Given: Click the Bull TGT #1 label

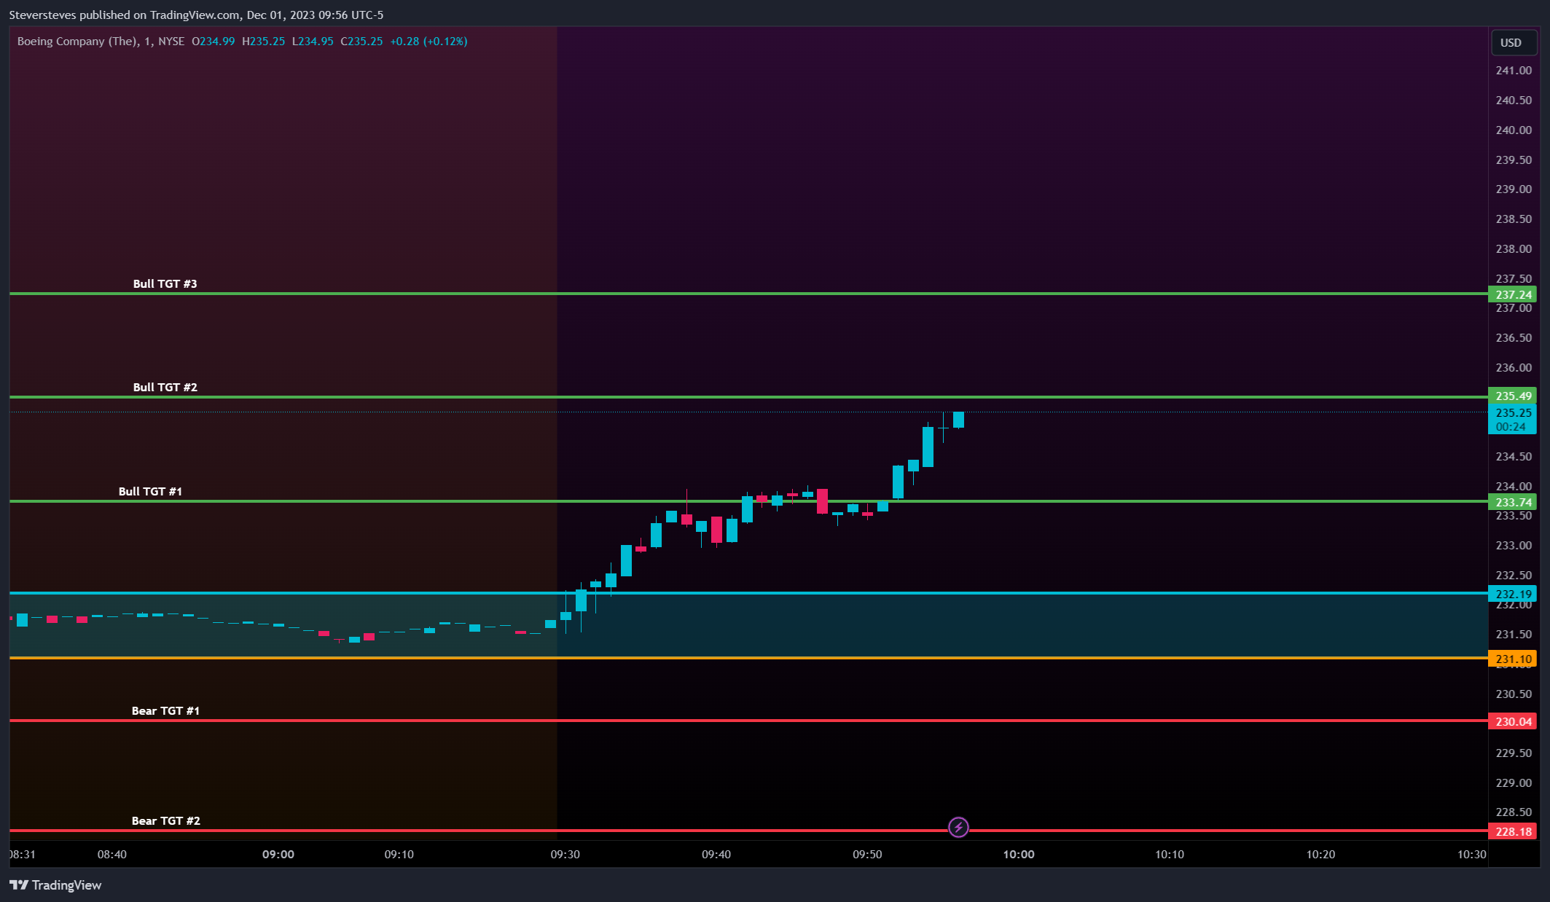Looking at the screenshot, I should tap(150, 491).
